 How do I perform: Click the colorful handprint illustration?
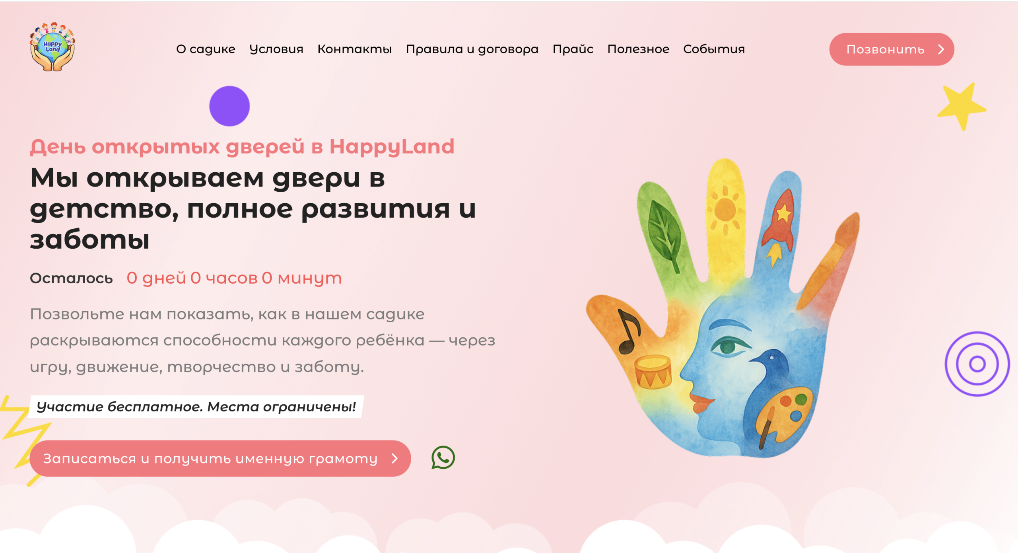point(723,308)
